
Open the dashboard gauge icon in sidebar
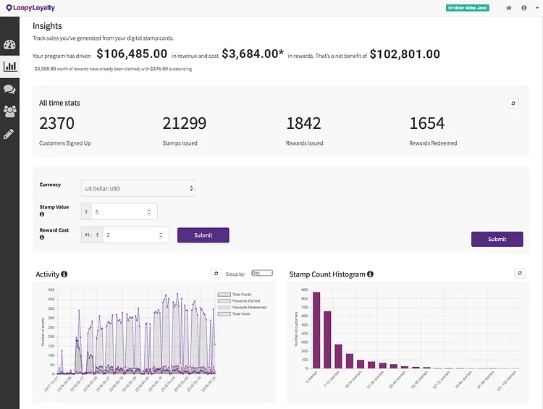[9, 44]
